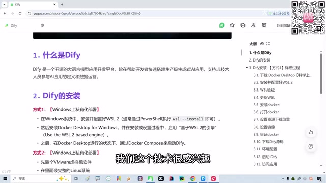Viewport: 326px width, 183px height.
Task: Open the invite collaborator icon
Action: point(253,25)
